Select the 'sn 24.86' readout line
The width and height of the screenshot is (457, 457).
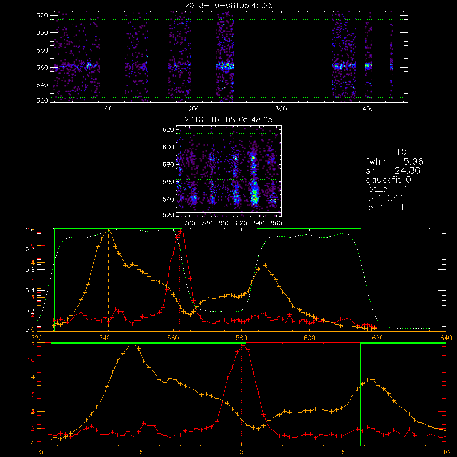tap(393, 170)
